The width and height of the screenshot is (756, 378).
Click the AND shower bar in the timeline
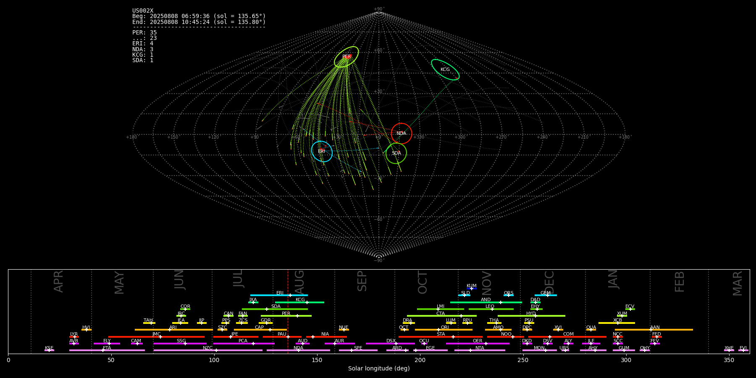pos(486,302)
